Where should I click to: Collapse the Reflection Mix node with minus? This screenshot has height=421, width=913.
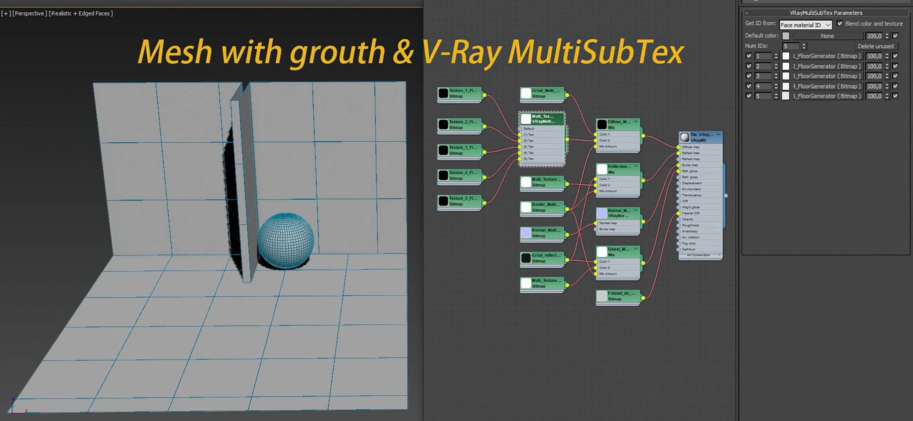[x=635, y=166]
